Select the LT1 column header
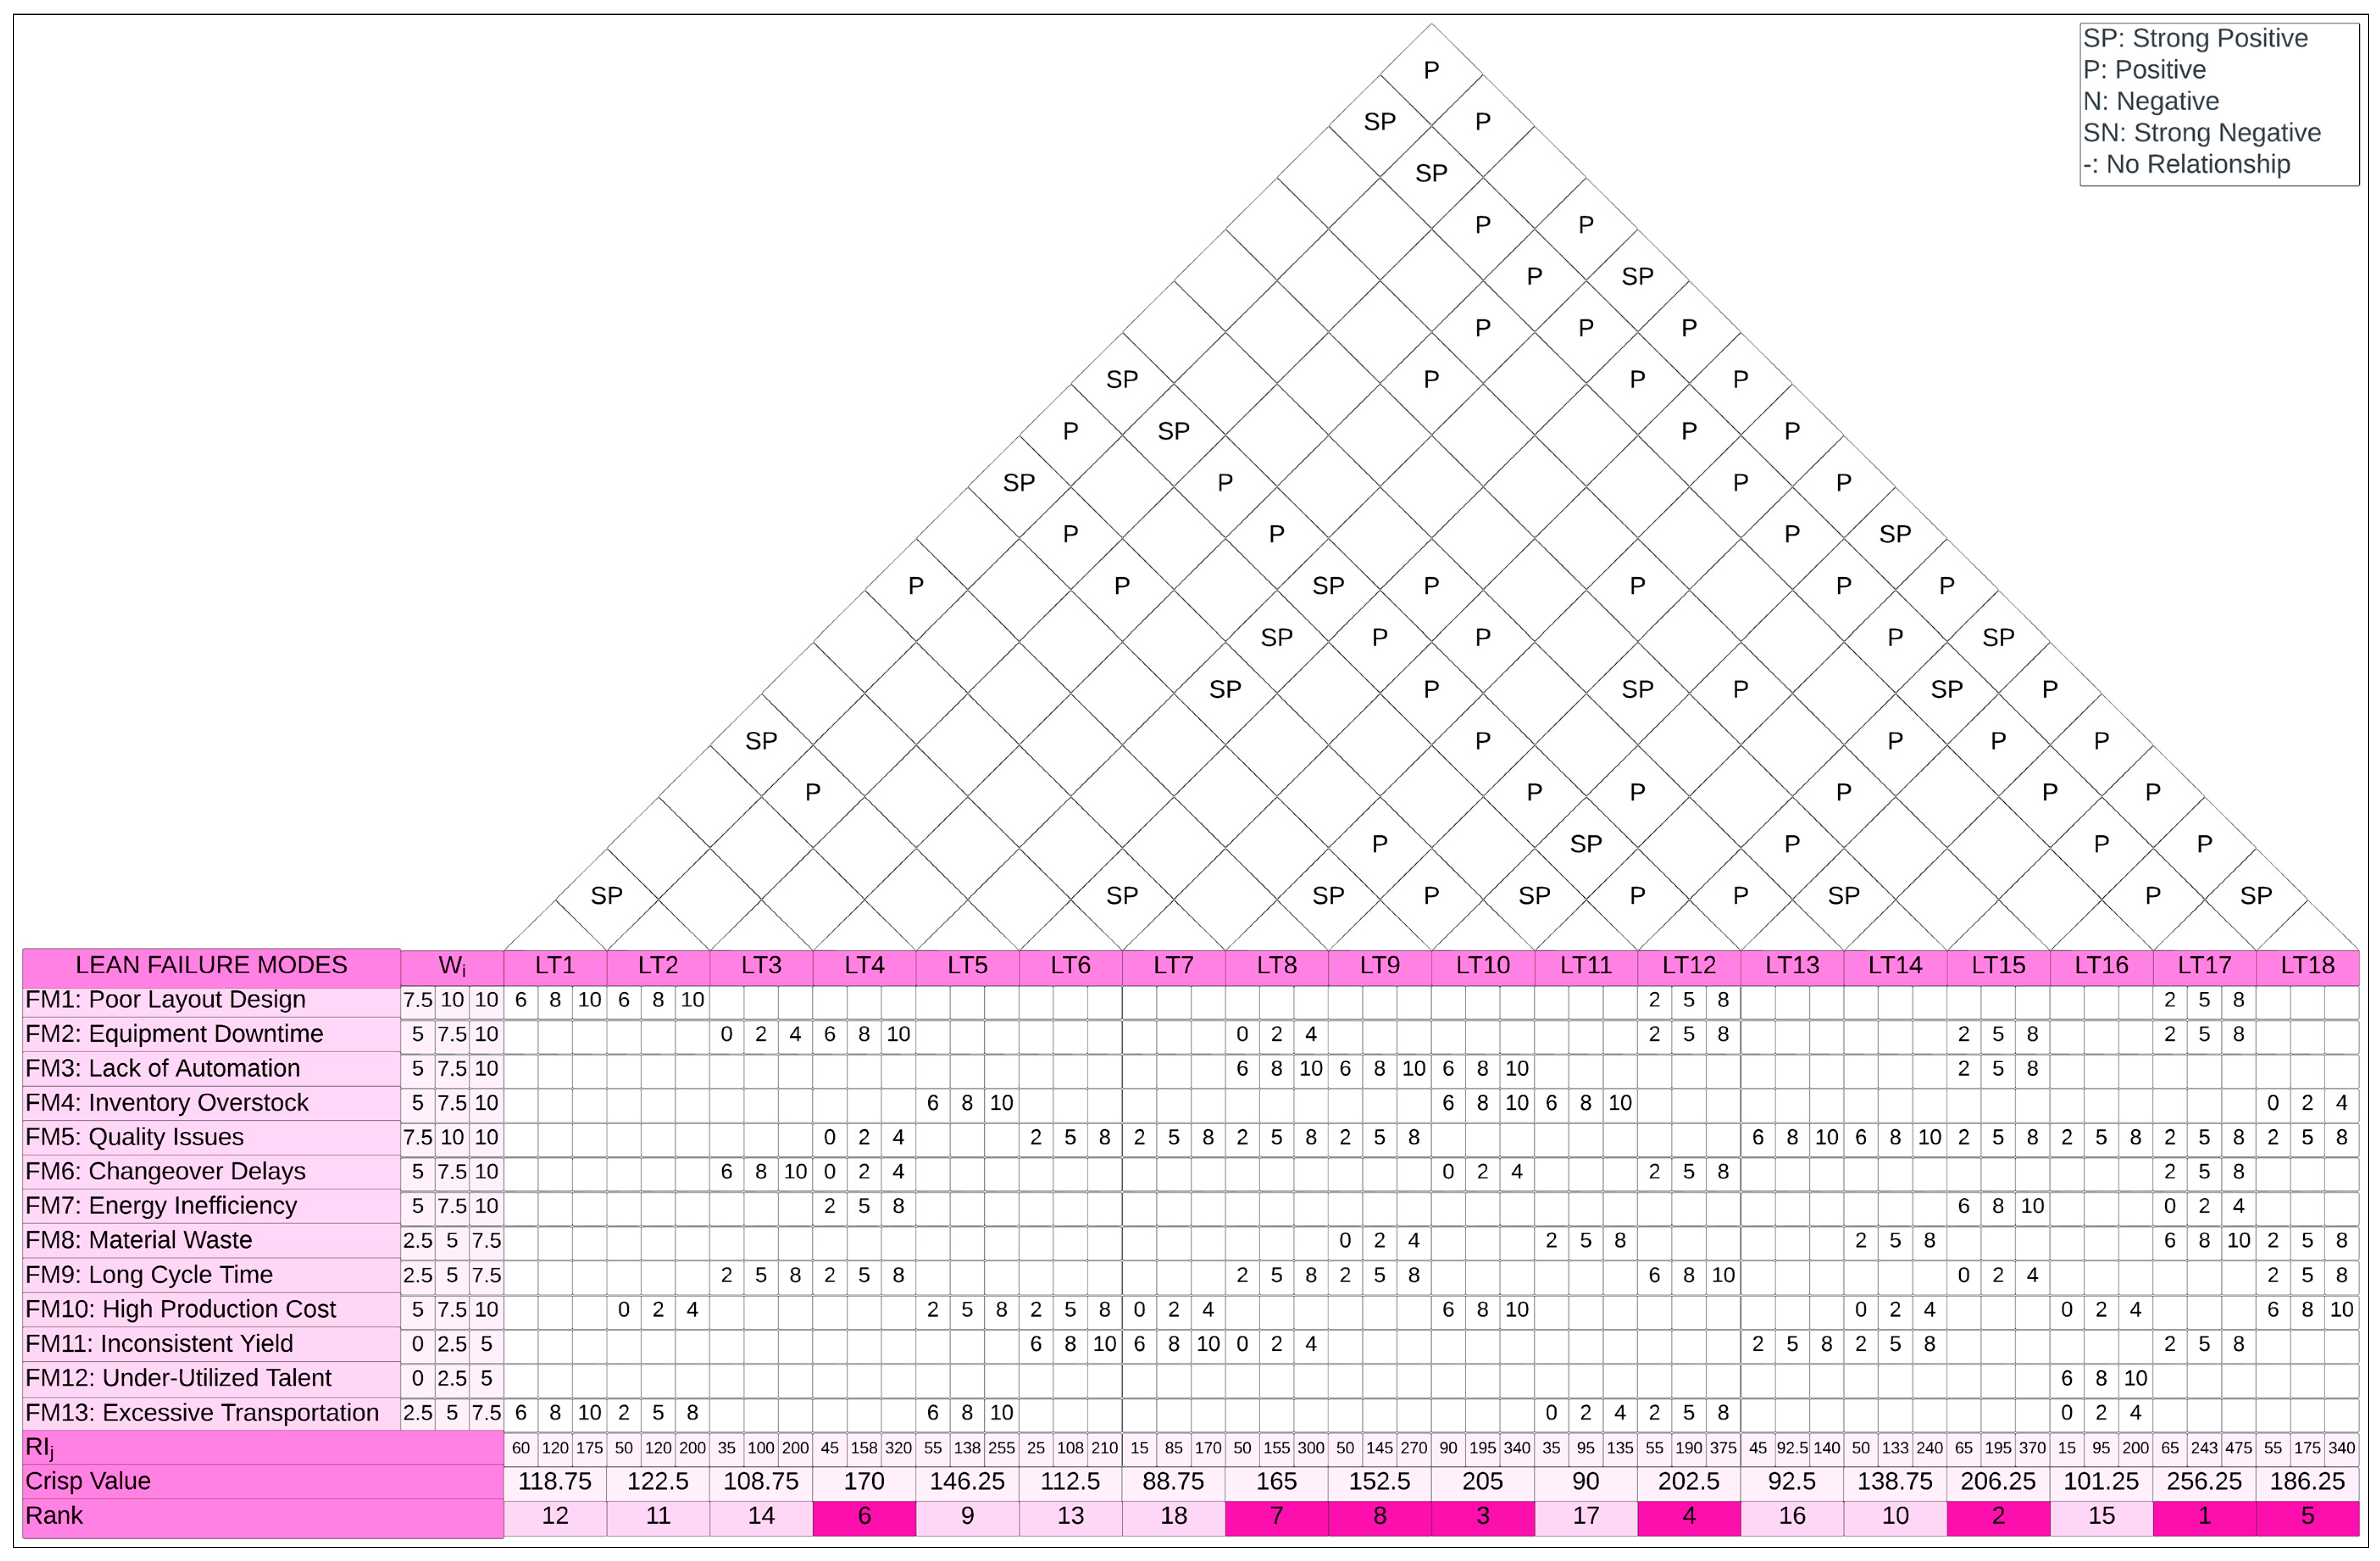2380x1561 pixels. (x=555, y=966)
